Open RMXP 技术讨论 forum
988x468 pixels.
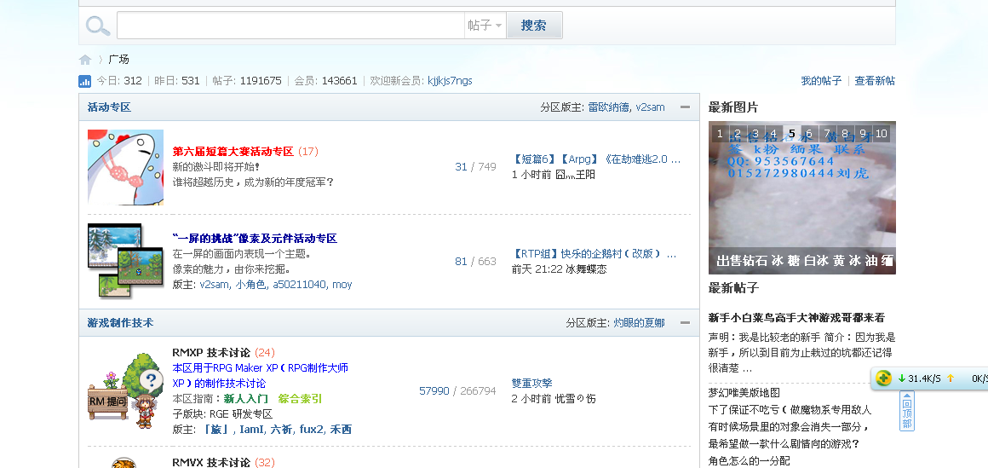click(211, 353)
